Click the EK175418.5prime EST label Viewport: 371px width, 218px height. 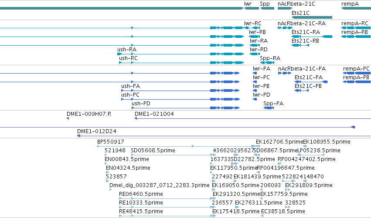236,211
